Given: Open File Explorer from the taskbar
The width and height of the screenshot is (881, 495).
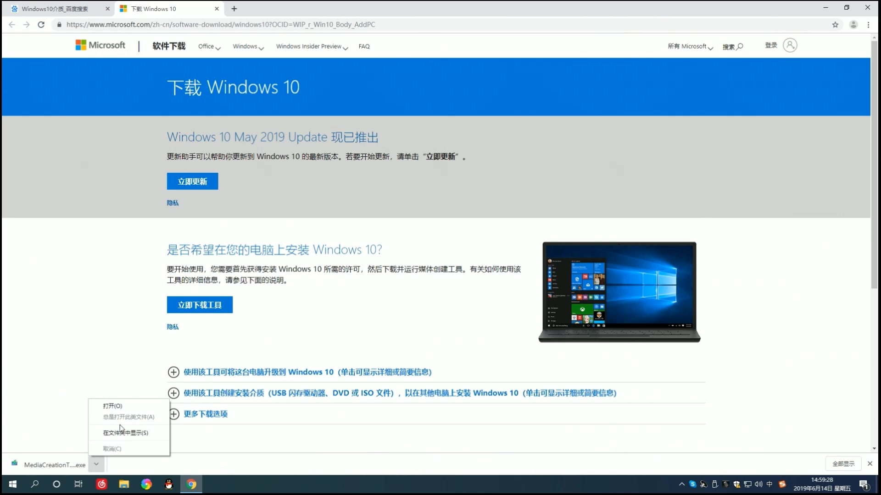Looking at the screenshot, I should pos(124,484).
